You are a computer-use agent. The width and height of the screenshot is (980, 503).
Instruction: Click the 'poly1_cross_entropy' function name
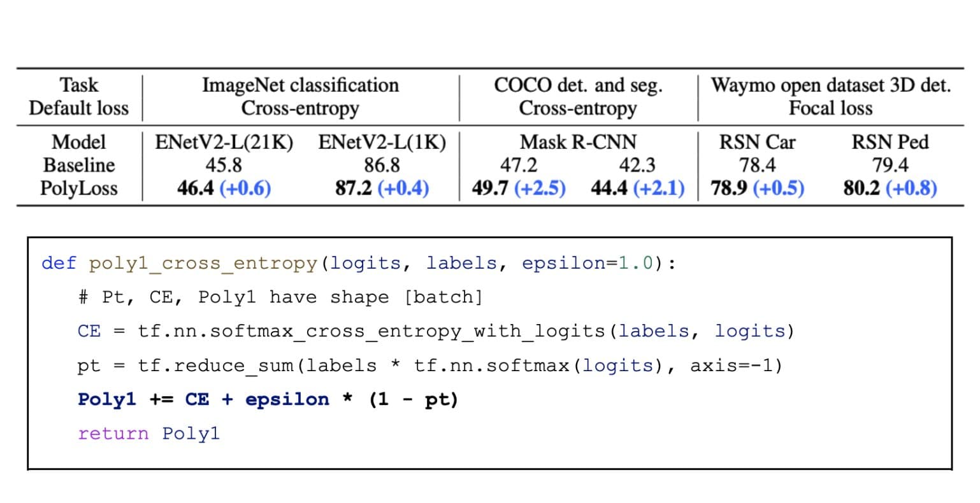coord(203,263)
